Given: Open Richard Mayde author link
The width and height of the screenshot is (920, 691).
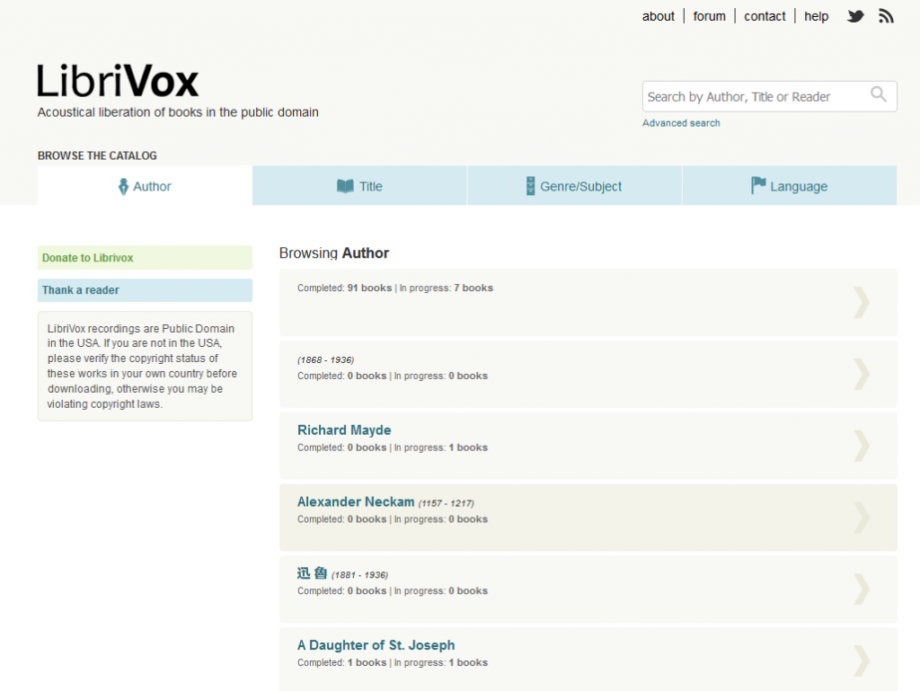Looking at the screenshot, I should [344, 430].
